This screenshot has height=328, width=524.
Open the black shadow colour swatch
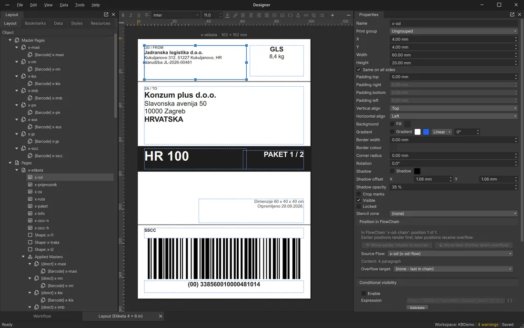point(417,171)
